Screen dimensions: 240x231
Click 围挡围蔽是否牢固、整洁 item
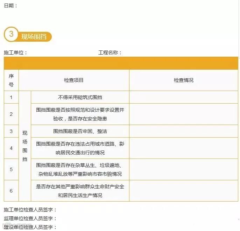pos(80,131)
